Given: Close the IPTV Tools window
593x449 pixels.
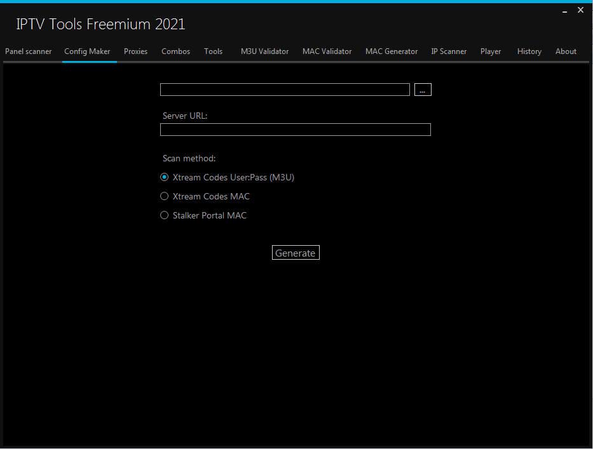Looking at the screenshot, I should [x=580, y=10].
